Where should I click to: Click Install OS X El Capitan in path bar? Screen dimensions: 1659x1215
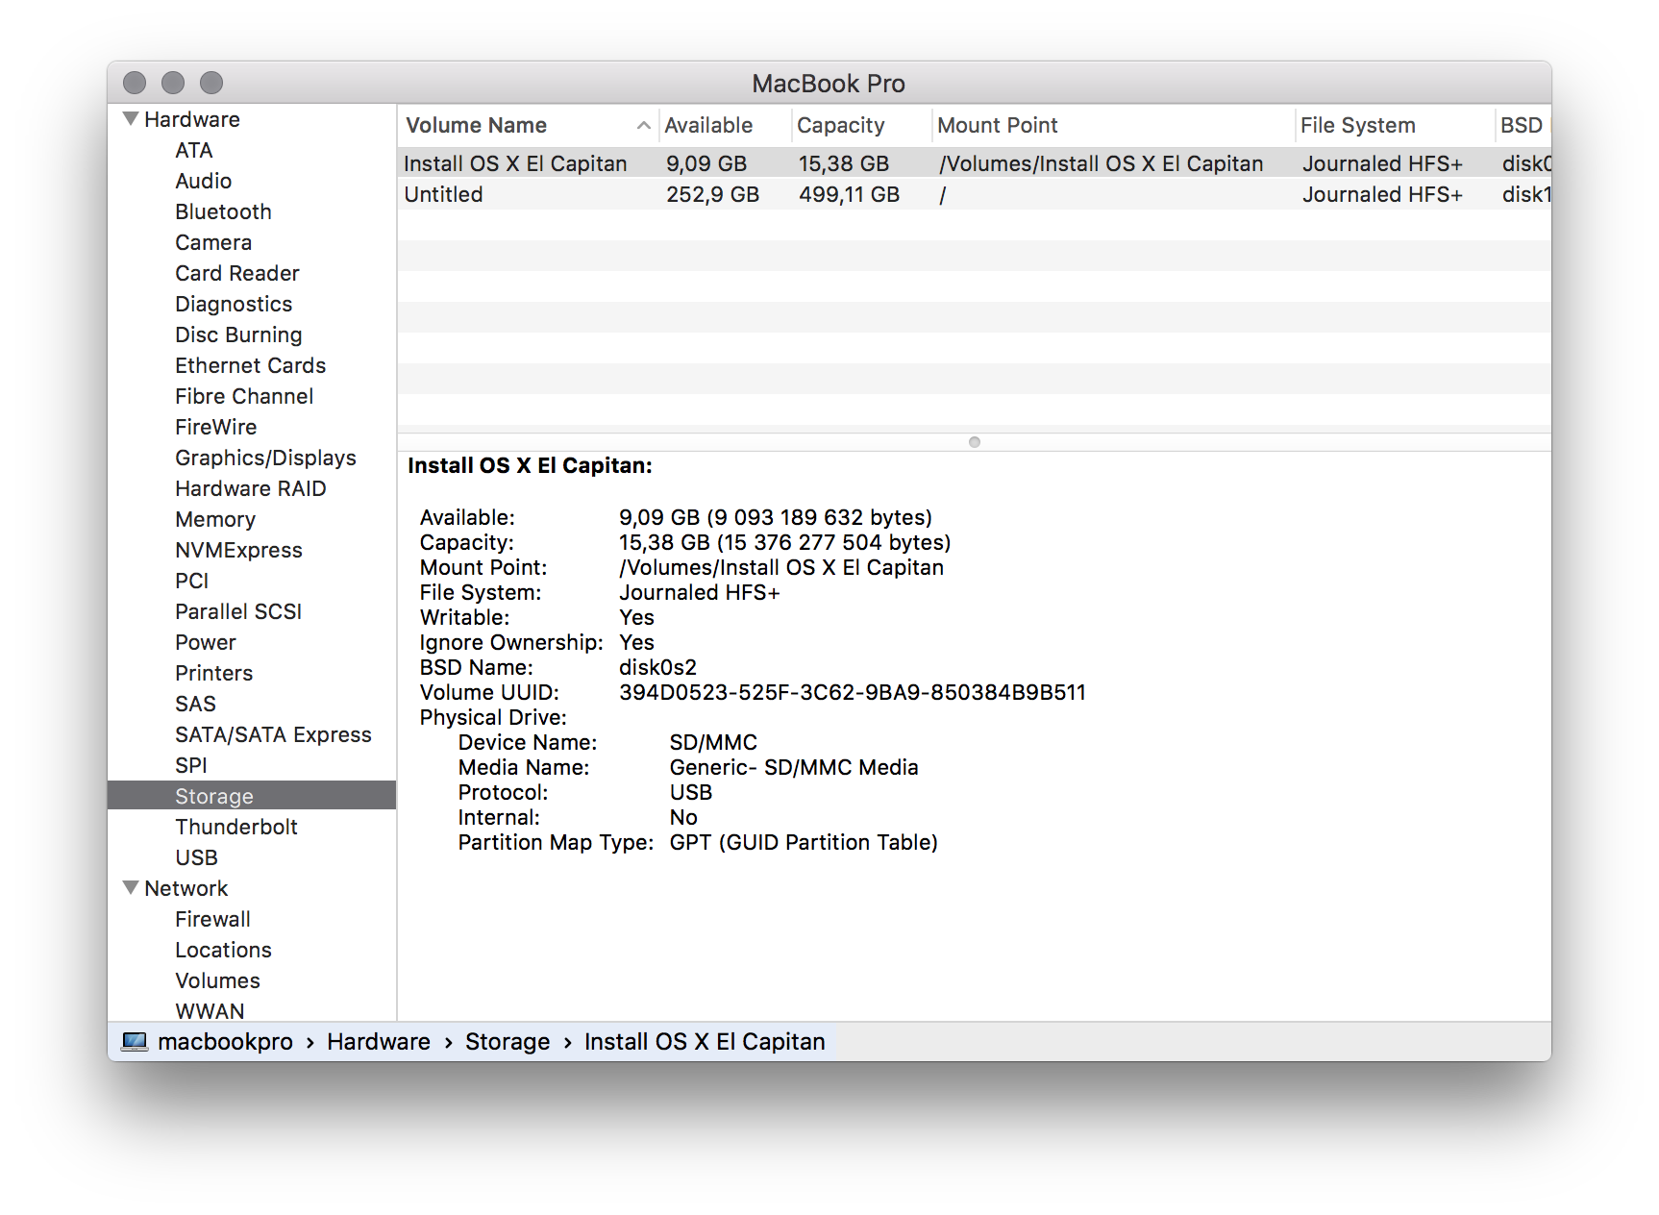(x=705, y=1042)
